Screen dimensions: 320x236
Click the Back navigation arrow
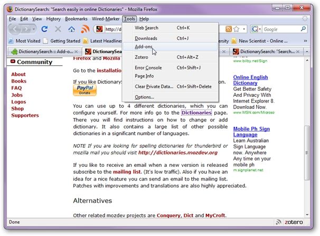coord(15,29)
